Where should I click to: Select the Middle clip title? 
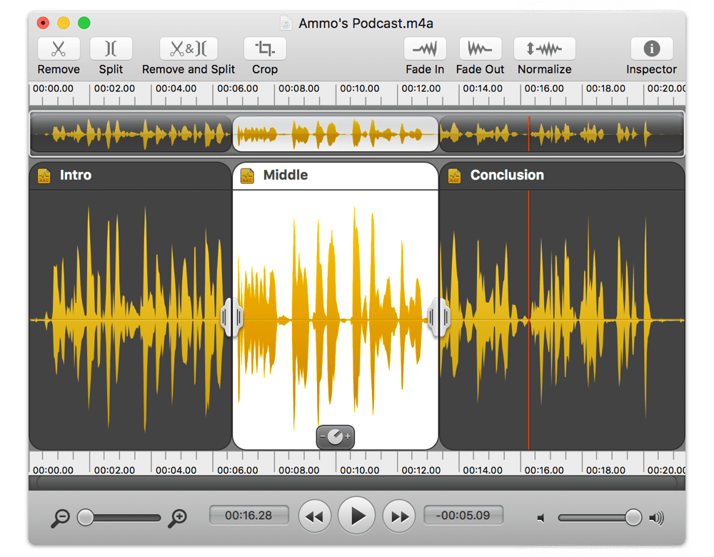click(286, 176)
